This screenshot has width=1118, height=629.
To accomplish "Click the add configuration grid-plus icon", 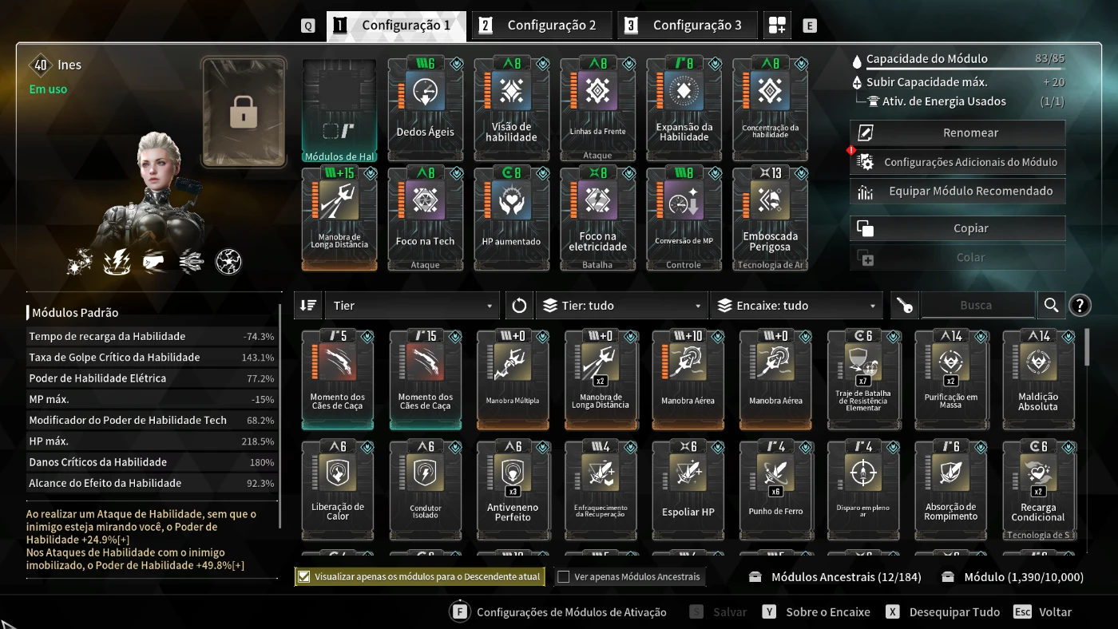I will pos(777,26).
